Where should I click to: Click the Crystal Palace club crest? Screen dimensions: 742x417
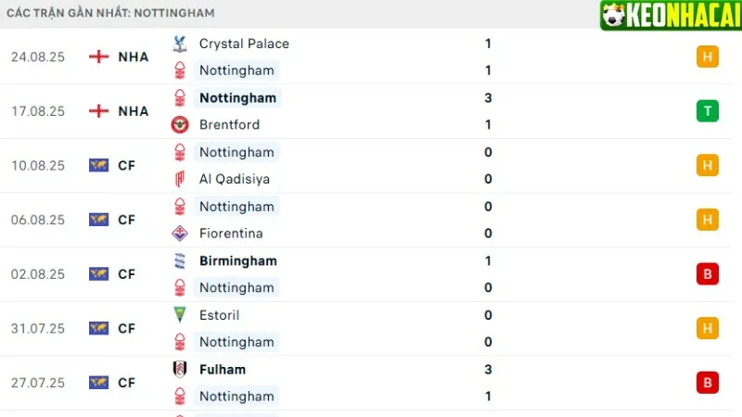(x=179, y=44)
